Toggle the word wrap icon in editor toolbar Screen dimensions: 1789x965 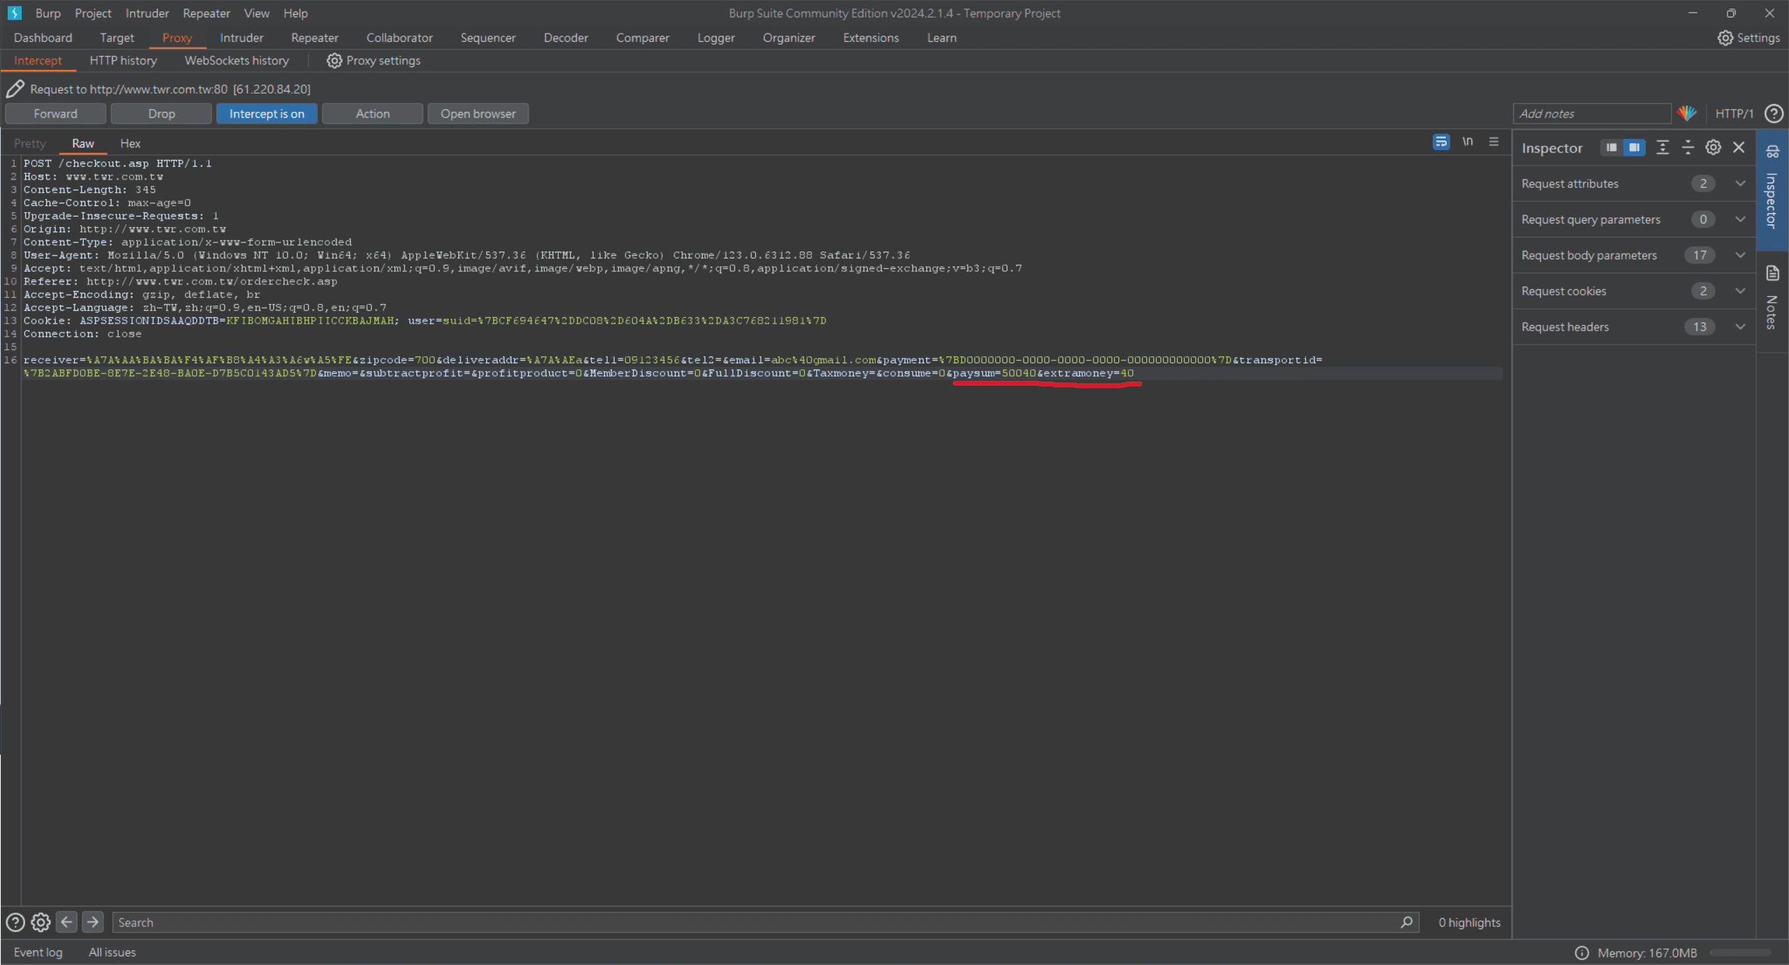click(1440, 142)
